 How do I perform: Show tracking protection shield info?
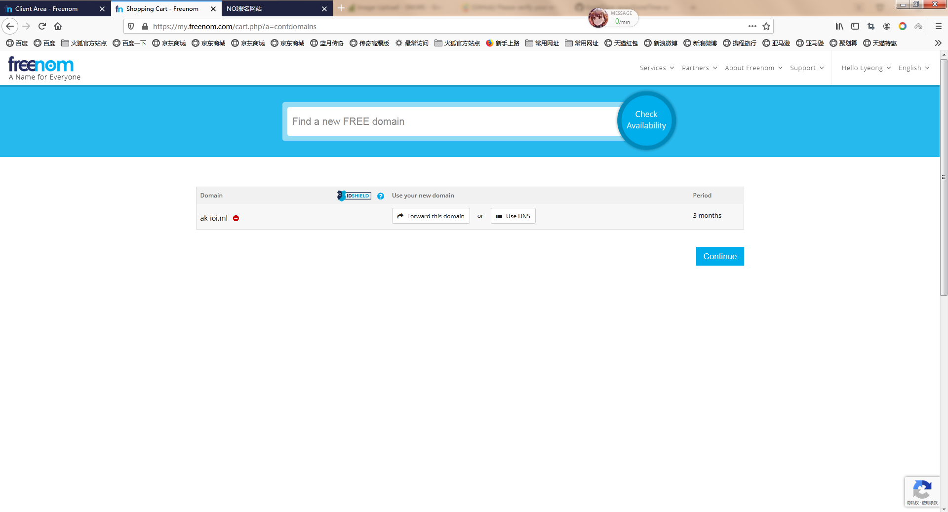click(131, 26)
